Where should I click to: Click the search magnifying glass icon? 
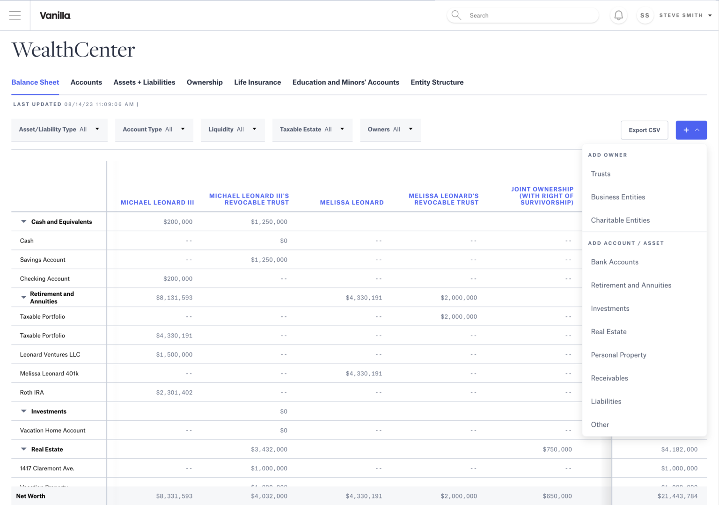[456, 15]
